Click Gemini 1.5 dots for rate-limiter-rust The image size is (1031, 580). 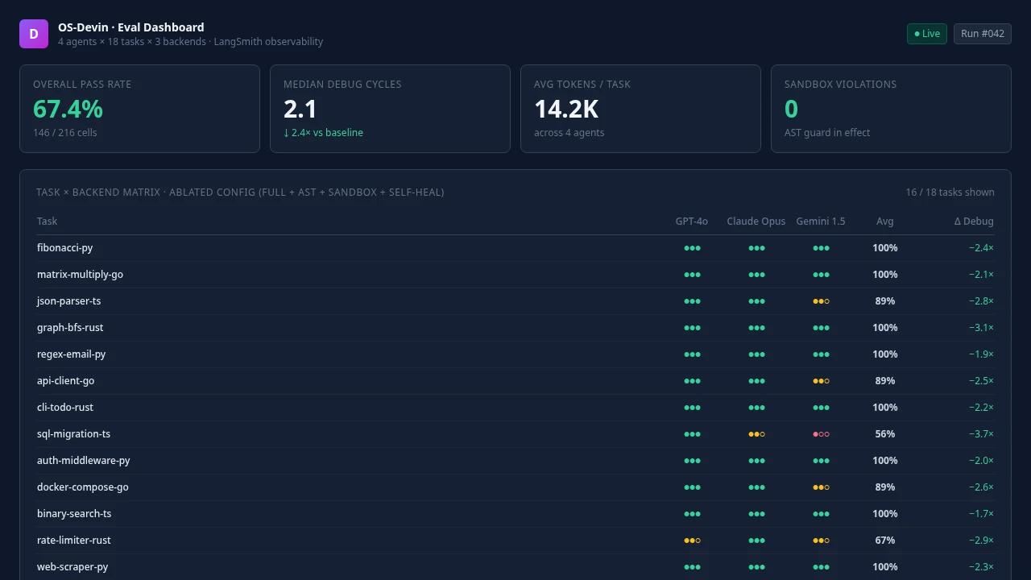tap(821, 541)
